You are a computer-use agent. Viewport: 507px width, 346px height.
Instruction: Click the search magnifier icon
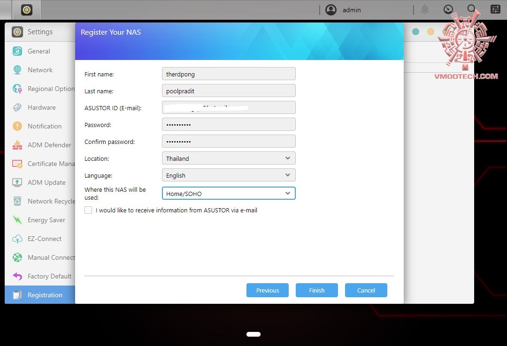[x=472, y=9]
